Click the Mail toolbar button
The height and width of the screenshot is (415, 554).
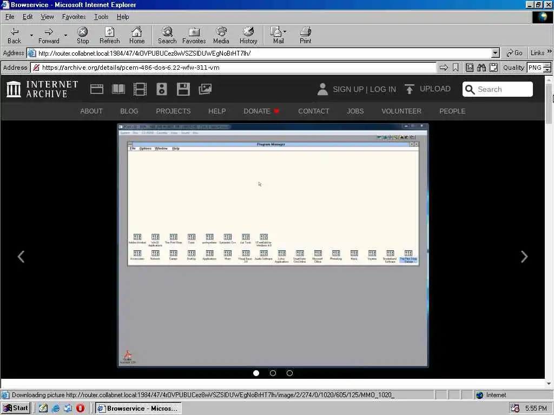pyautogui.click(x=278, y=35)
